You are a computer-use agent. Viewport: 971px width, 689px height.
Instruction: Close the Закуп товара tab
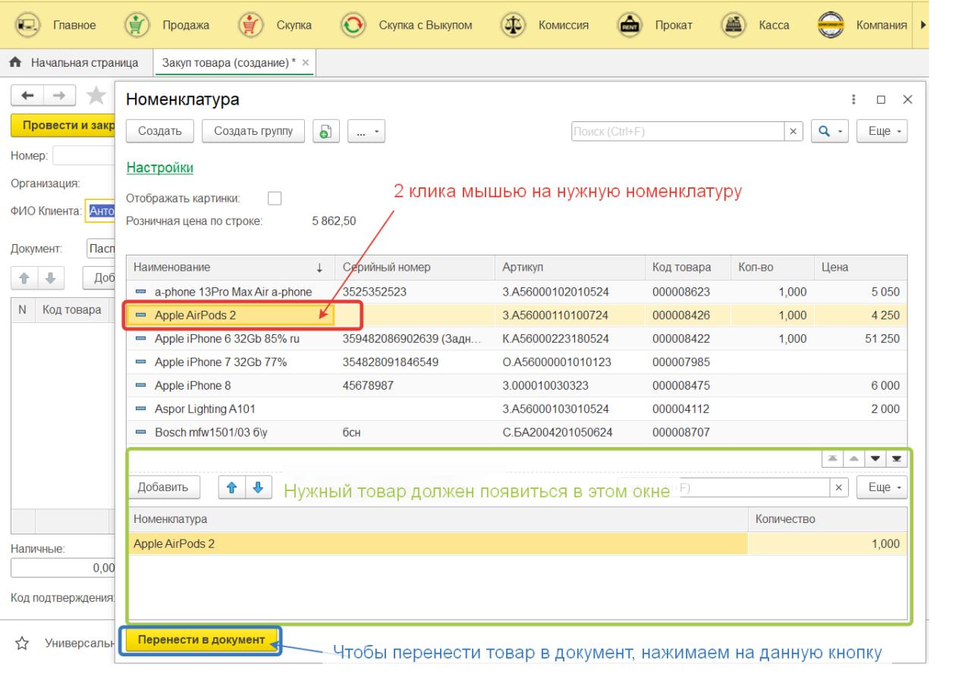306,63
